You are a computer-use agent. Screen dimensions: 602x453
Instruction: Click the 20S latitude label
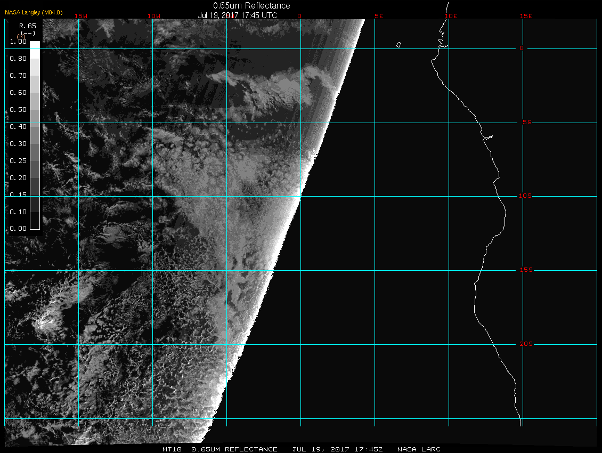point(526,344)
